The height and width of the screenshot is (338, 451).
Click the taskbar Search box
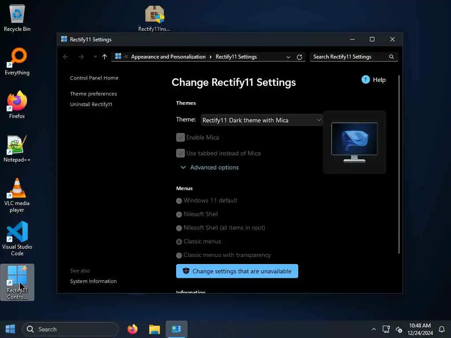[70, 329]
